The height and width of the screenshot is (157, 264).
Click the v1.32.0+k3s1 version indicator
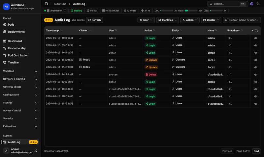(111, 11)
